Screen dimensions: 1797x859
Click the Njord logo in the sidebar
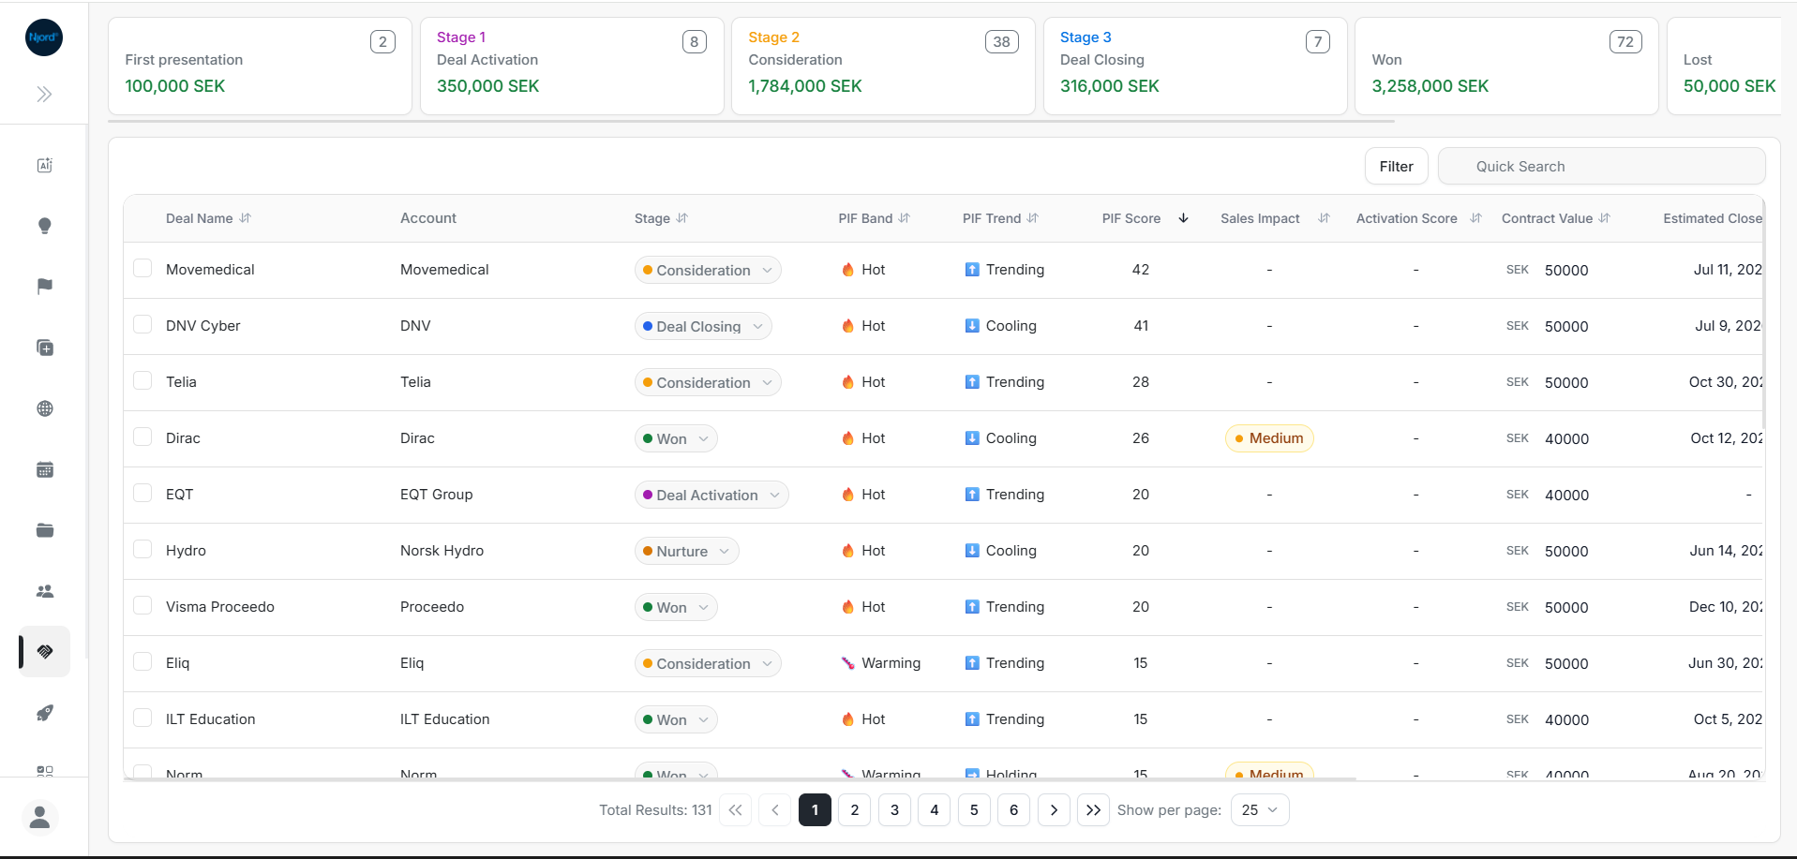click(x=44, y=37)
